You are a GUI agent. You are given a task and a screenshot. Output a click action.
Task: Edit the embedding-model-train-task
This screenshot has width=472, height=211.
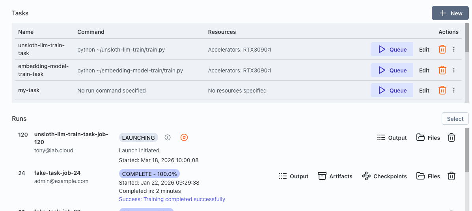[424, 70]
